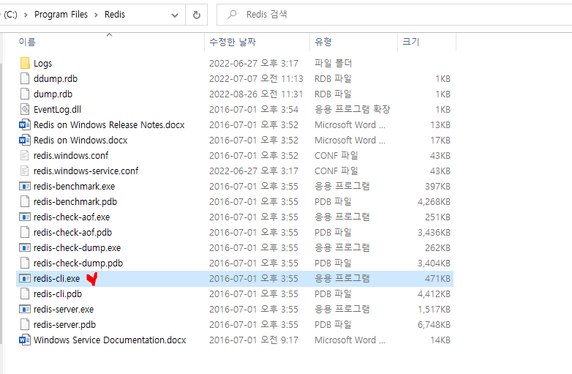Select ddump.rdb file name
This screenshot has width=572, height=374.
pos(56,78)
